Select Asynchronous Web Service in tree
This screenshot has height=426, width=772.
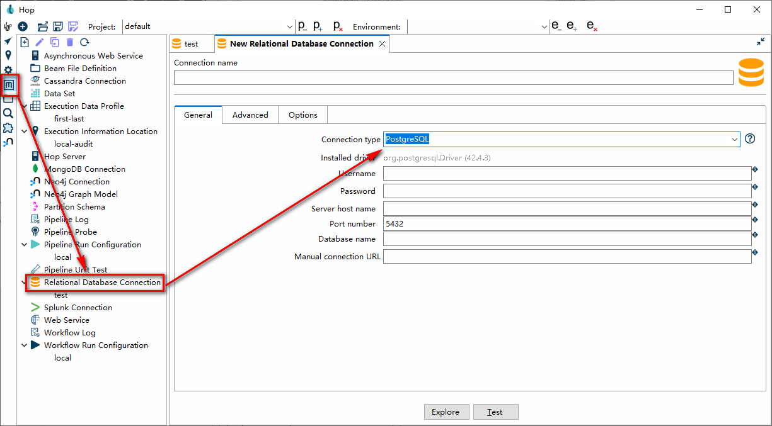[x=93, y=56]
